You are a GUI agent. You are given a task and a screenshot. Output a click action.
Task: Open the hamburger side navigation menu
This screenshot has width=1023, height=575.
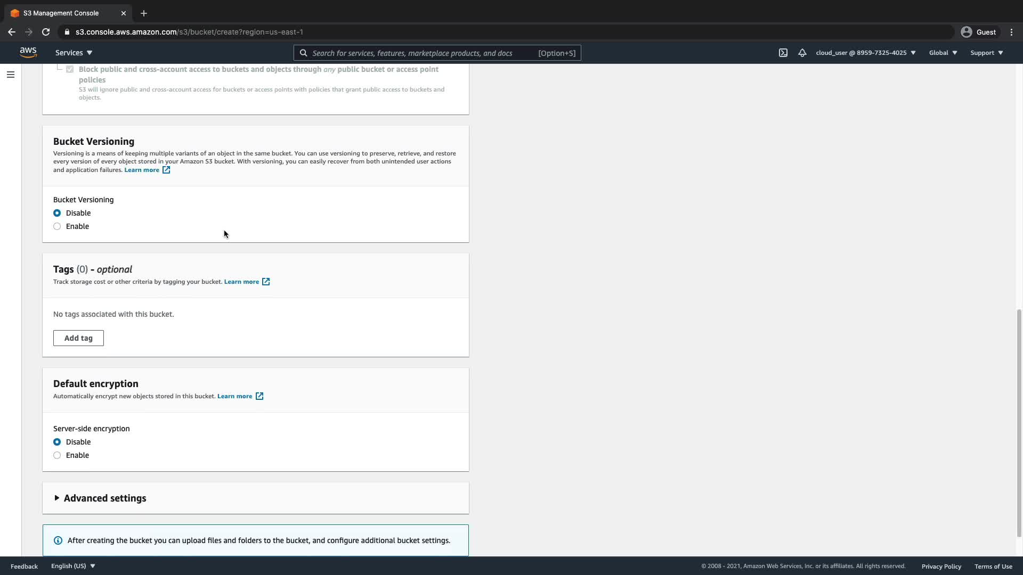coord(11,75)
